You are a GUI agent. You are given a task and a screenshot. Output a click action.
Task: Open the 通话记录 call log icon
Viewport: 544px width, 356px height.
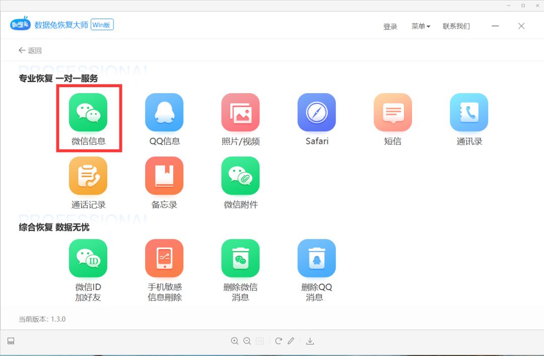click(x=88, y=176)
